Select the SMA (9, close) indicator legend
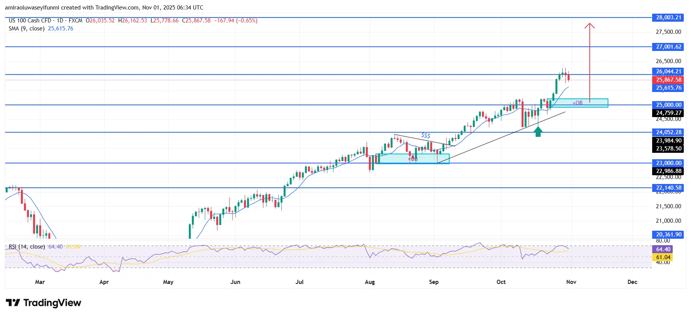Screen dimensions: 691x317 (27, 29)
